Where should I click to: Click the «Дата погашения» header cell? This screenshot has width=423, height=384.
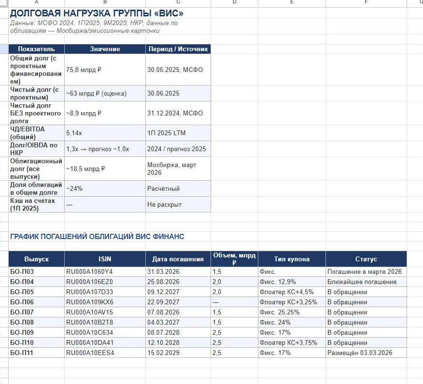178,259
